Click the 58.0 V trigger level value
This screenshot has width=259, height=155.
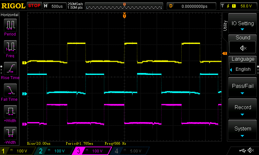[246, 6]
